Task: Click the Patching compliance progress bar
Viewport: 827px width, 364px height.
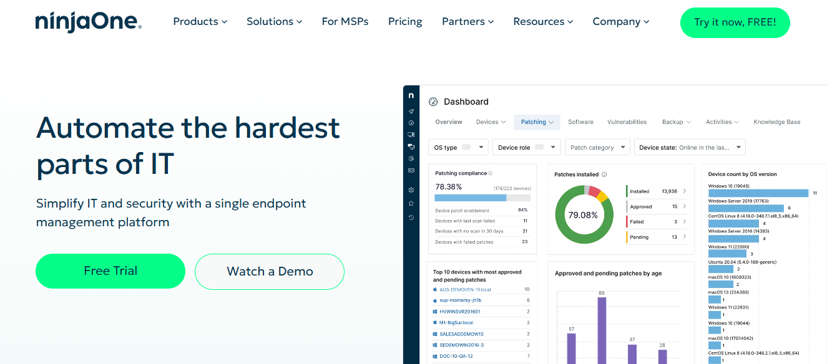Action: click(x=482, y=198)
